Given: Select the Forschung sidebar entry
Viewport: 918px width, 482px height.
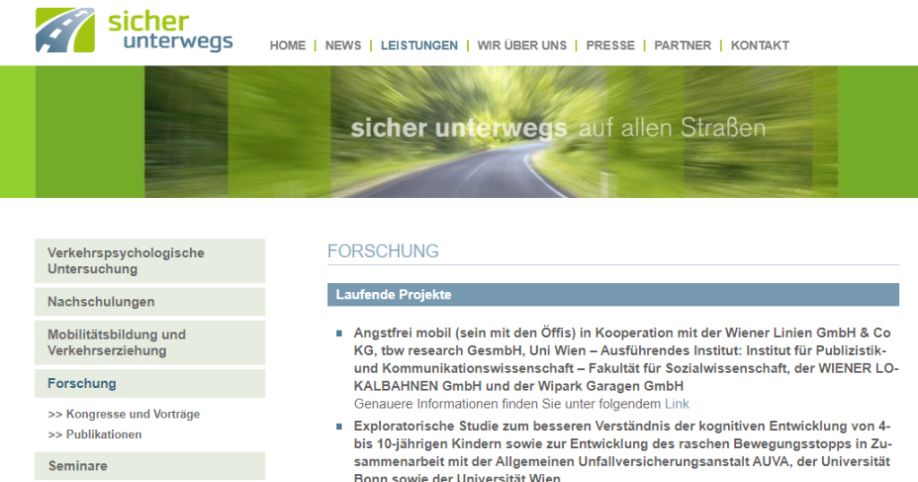Looking at the screenshot, I should (150, 383).
